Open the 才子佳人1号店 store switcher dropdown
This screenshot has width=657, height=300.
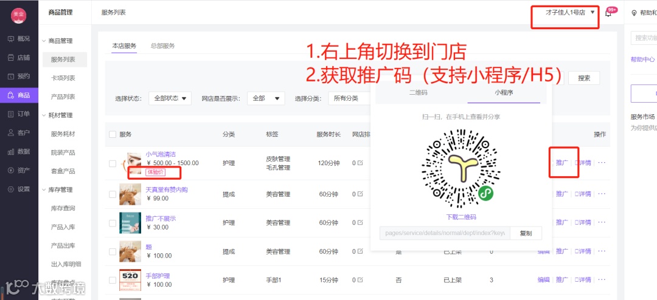pos(569,13)
